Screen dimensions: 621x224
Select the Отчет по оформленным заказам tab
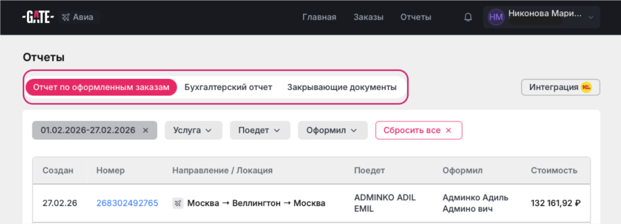101,88
